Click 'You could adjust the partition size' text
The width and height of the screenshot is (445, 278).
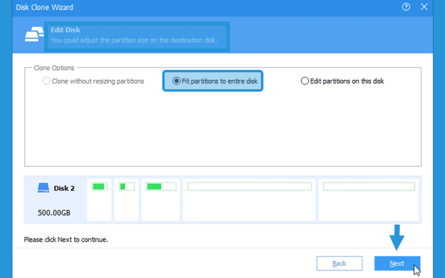click(x=134, y=40)
